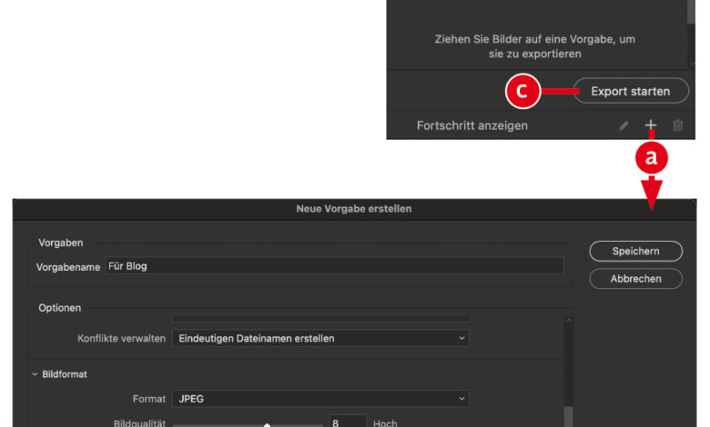Click the Optionen group label

(60, 308)
